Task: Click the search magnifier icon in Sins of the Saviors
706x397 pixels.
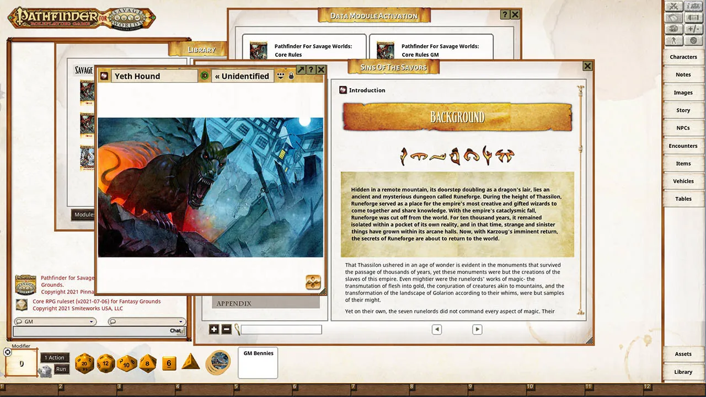Action: pos(237,329)
